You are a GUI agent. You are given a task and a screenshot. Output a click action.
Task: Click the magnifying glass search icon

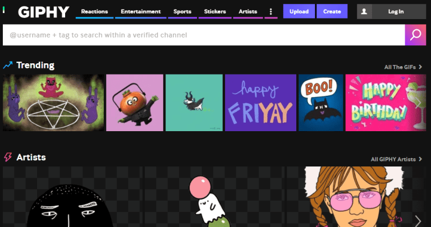click(415, 35)
